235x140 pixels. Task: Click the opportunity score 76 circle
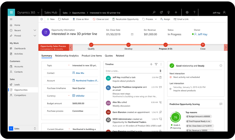(175, 117)
